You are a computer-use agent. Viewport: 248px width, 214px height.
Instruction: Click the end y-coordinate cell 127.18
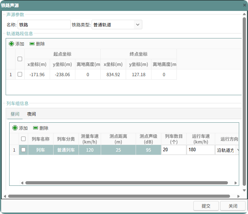tap(138, 74)
